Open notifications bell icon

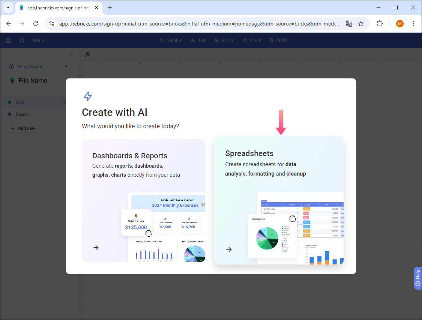coord(22,41)
